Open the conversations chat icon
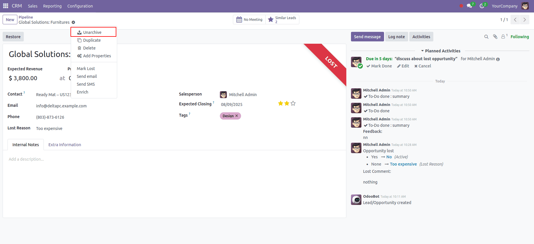 coord(470,6)
